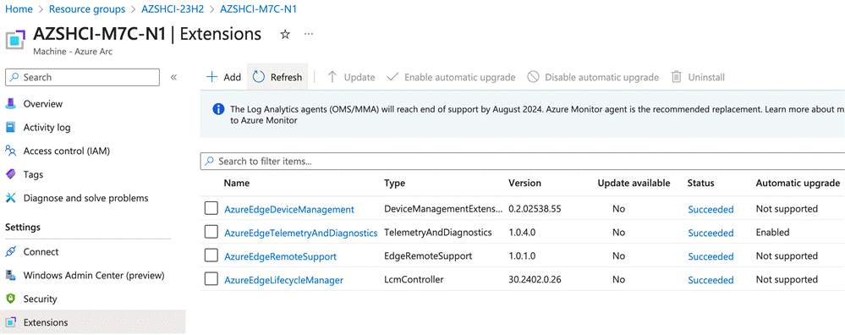Image resolution: width=845 pixels, height=335 pixels.
Task: Open the Connect settings page
Action: (x=41, y=252)
